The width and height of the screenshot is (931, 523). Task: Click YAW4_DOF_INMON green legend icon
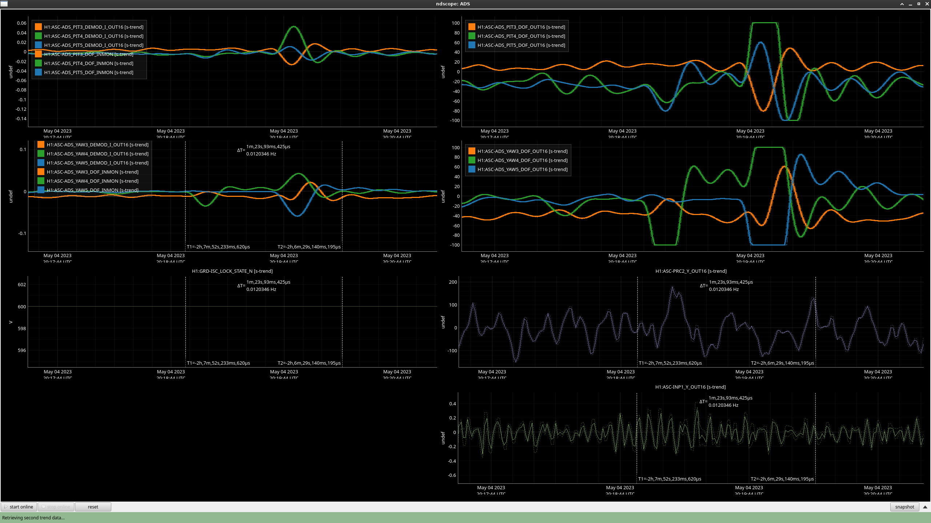coord(41,181)
